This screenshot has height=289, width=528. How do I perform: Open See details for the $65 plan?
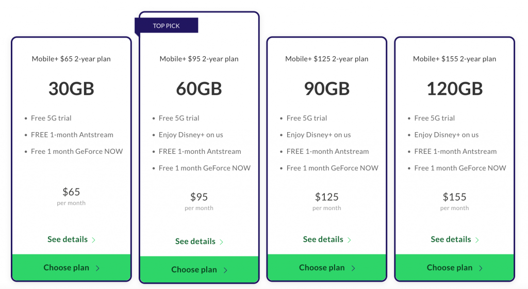(68, 239)
